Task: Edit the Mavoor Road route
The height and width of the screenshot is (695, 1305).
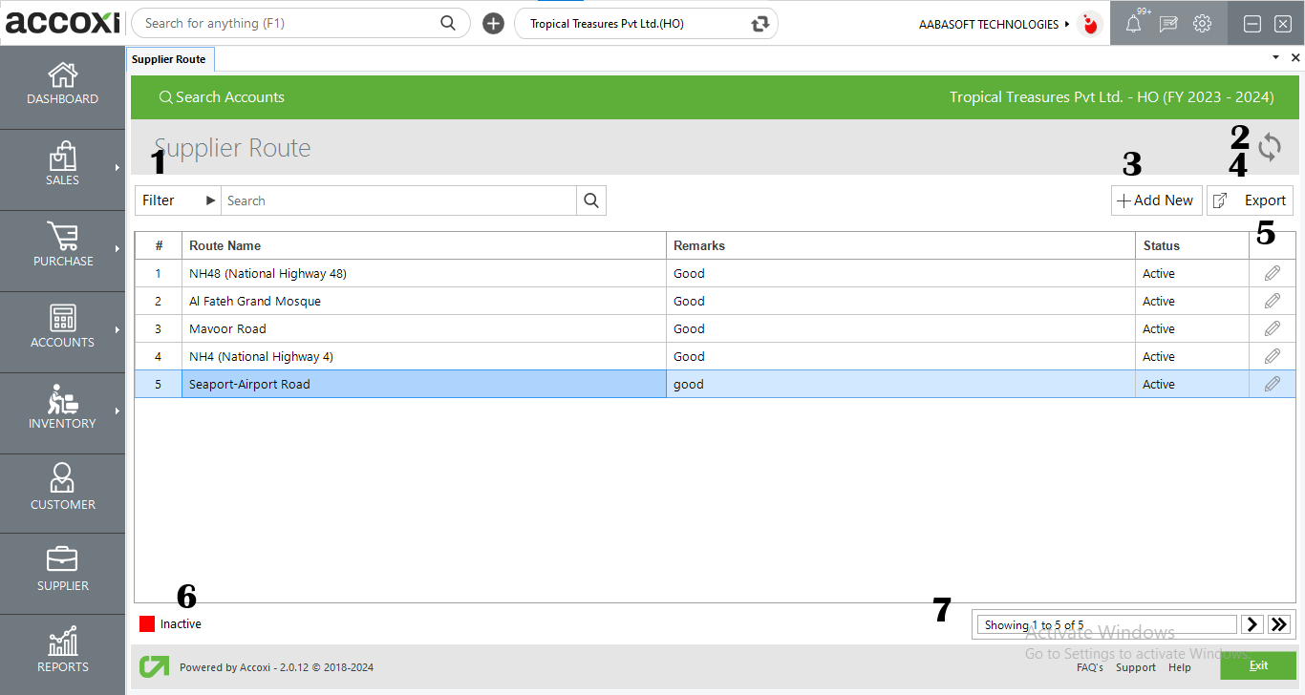Action: coord(1272,328)
